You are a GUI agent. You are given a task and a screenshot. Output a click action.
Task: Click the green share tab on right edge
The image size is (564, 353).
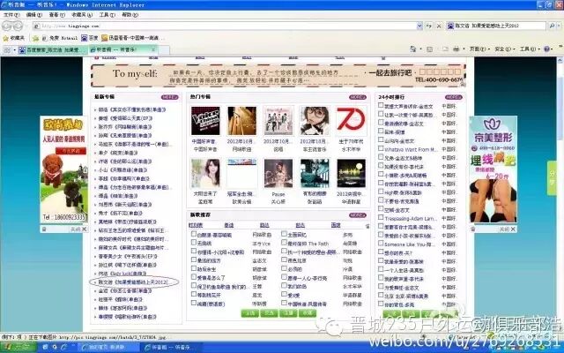point(552,178)
